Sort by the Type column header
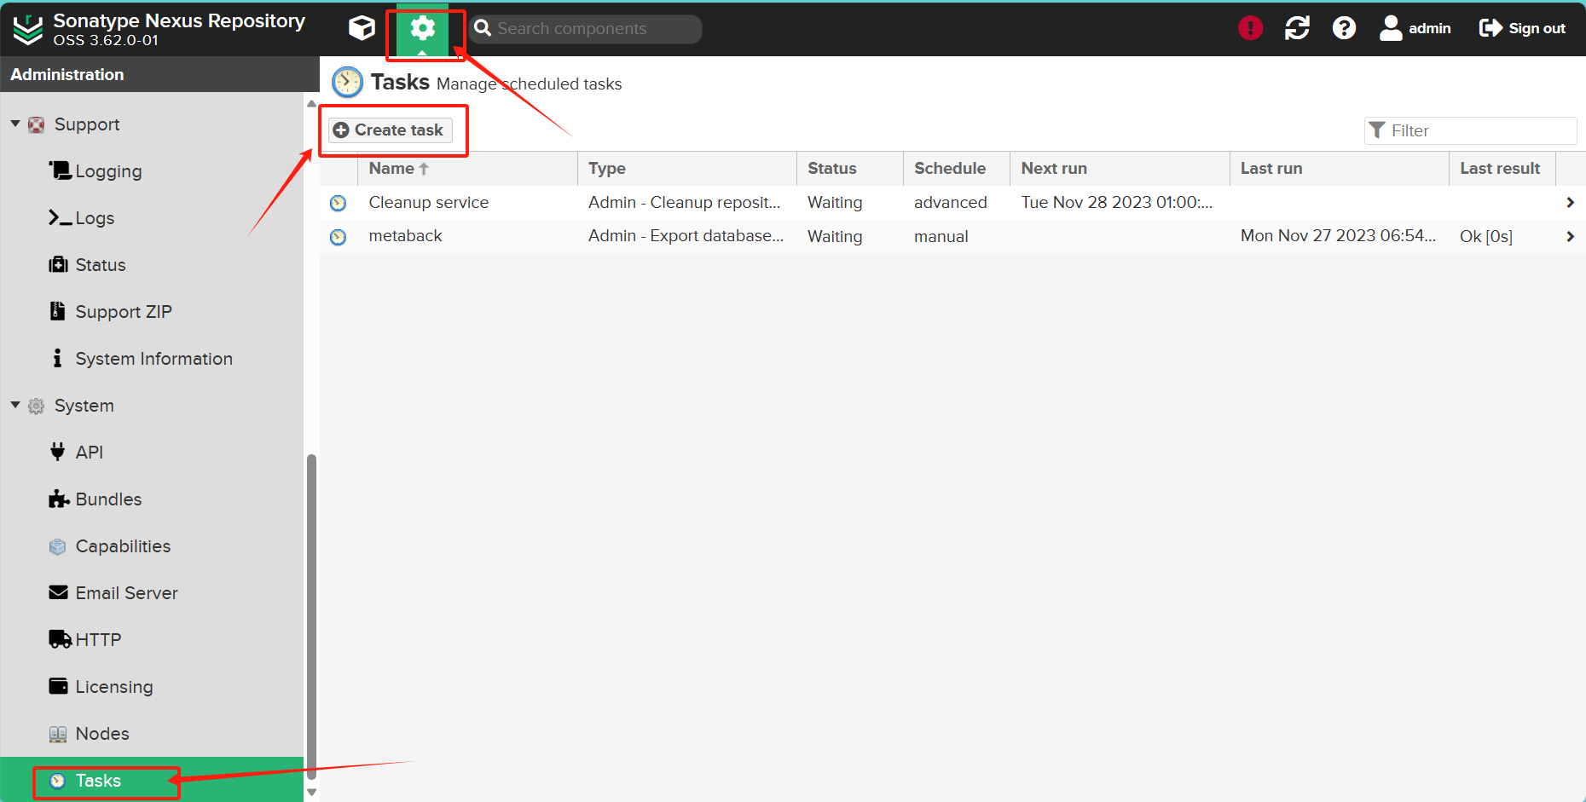The height and width of the screenshot is (802, 1586). 686,169
